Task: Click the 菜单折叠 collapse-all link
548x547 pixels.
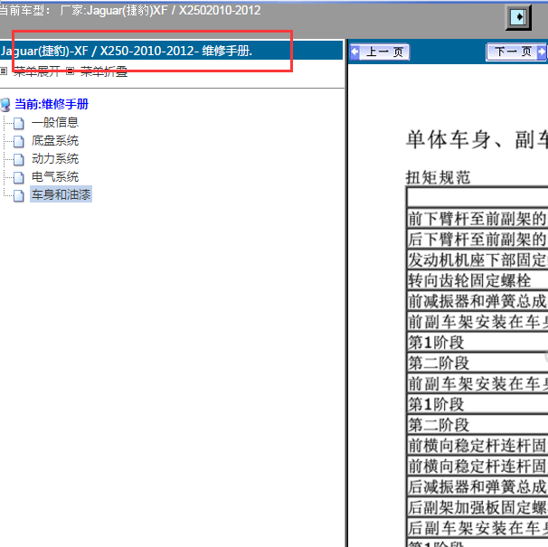Action: click(x=104, y=71)
